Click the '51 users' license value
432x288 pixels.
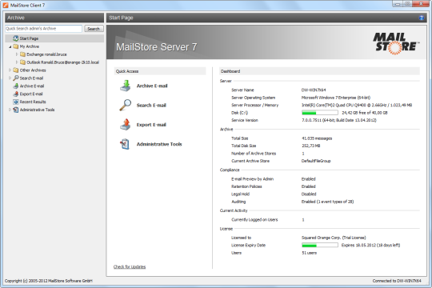tap(309, 253)
